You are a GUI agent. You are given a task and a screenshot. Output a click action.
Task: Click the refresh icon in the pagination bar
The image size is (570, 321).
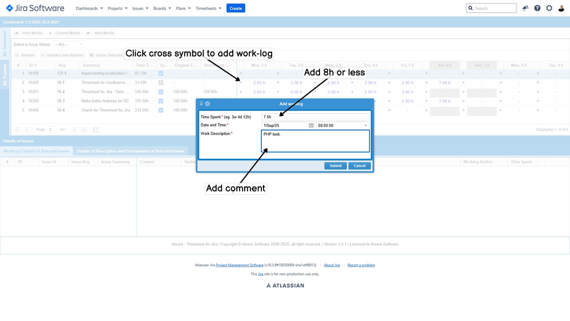coord(96,130)
